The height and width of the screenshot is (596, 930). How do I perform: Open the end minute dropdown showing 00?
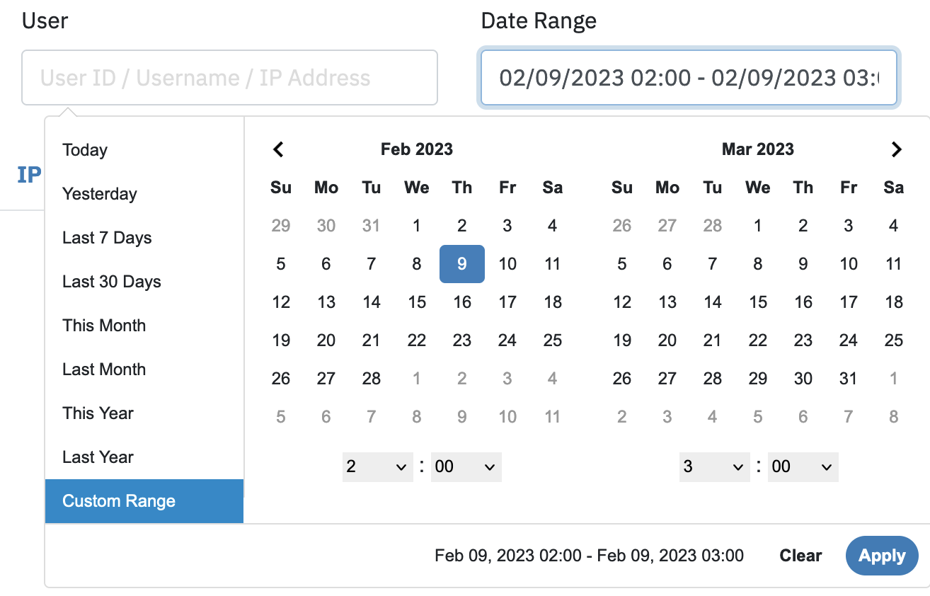pos(803,466)
